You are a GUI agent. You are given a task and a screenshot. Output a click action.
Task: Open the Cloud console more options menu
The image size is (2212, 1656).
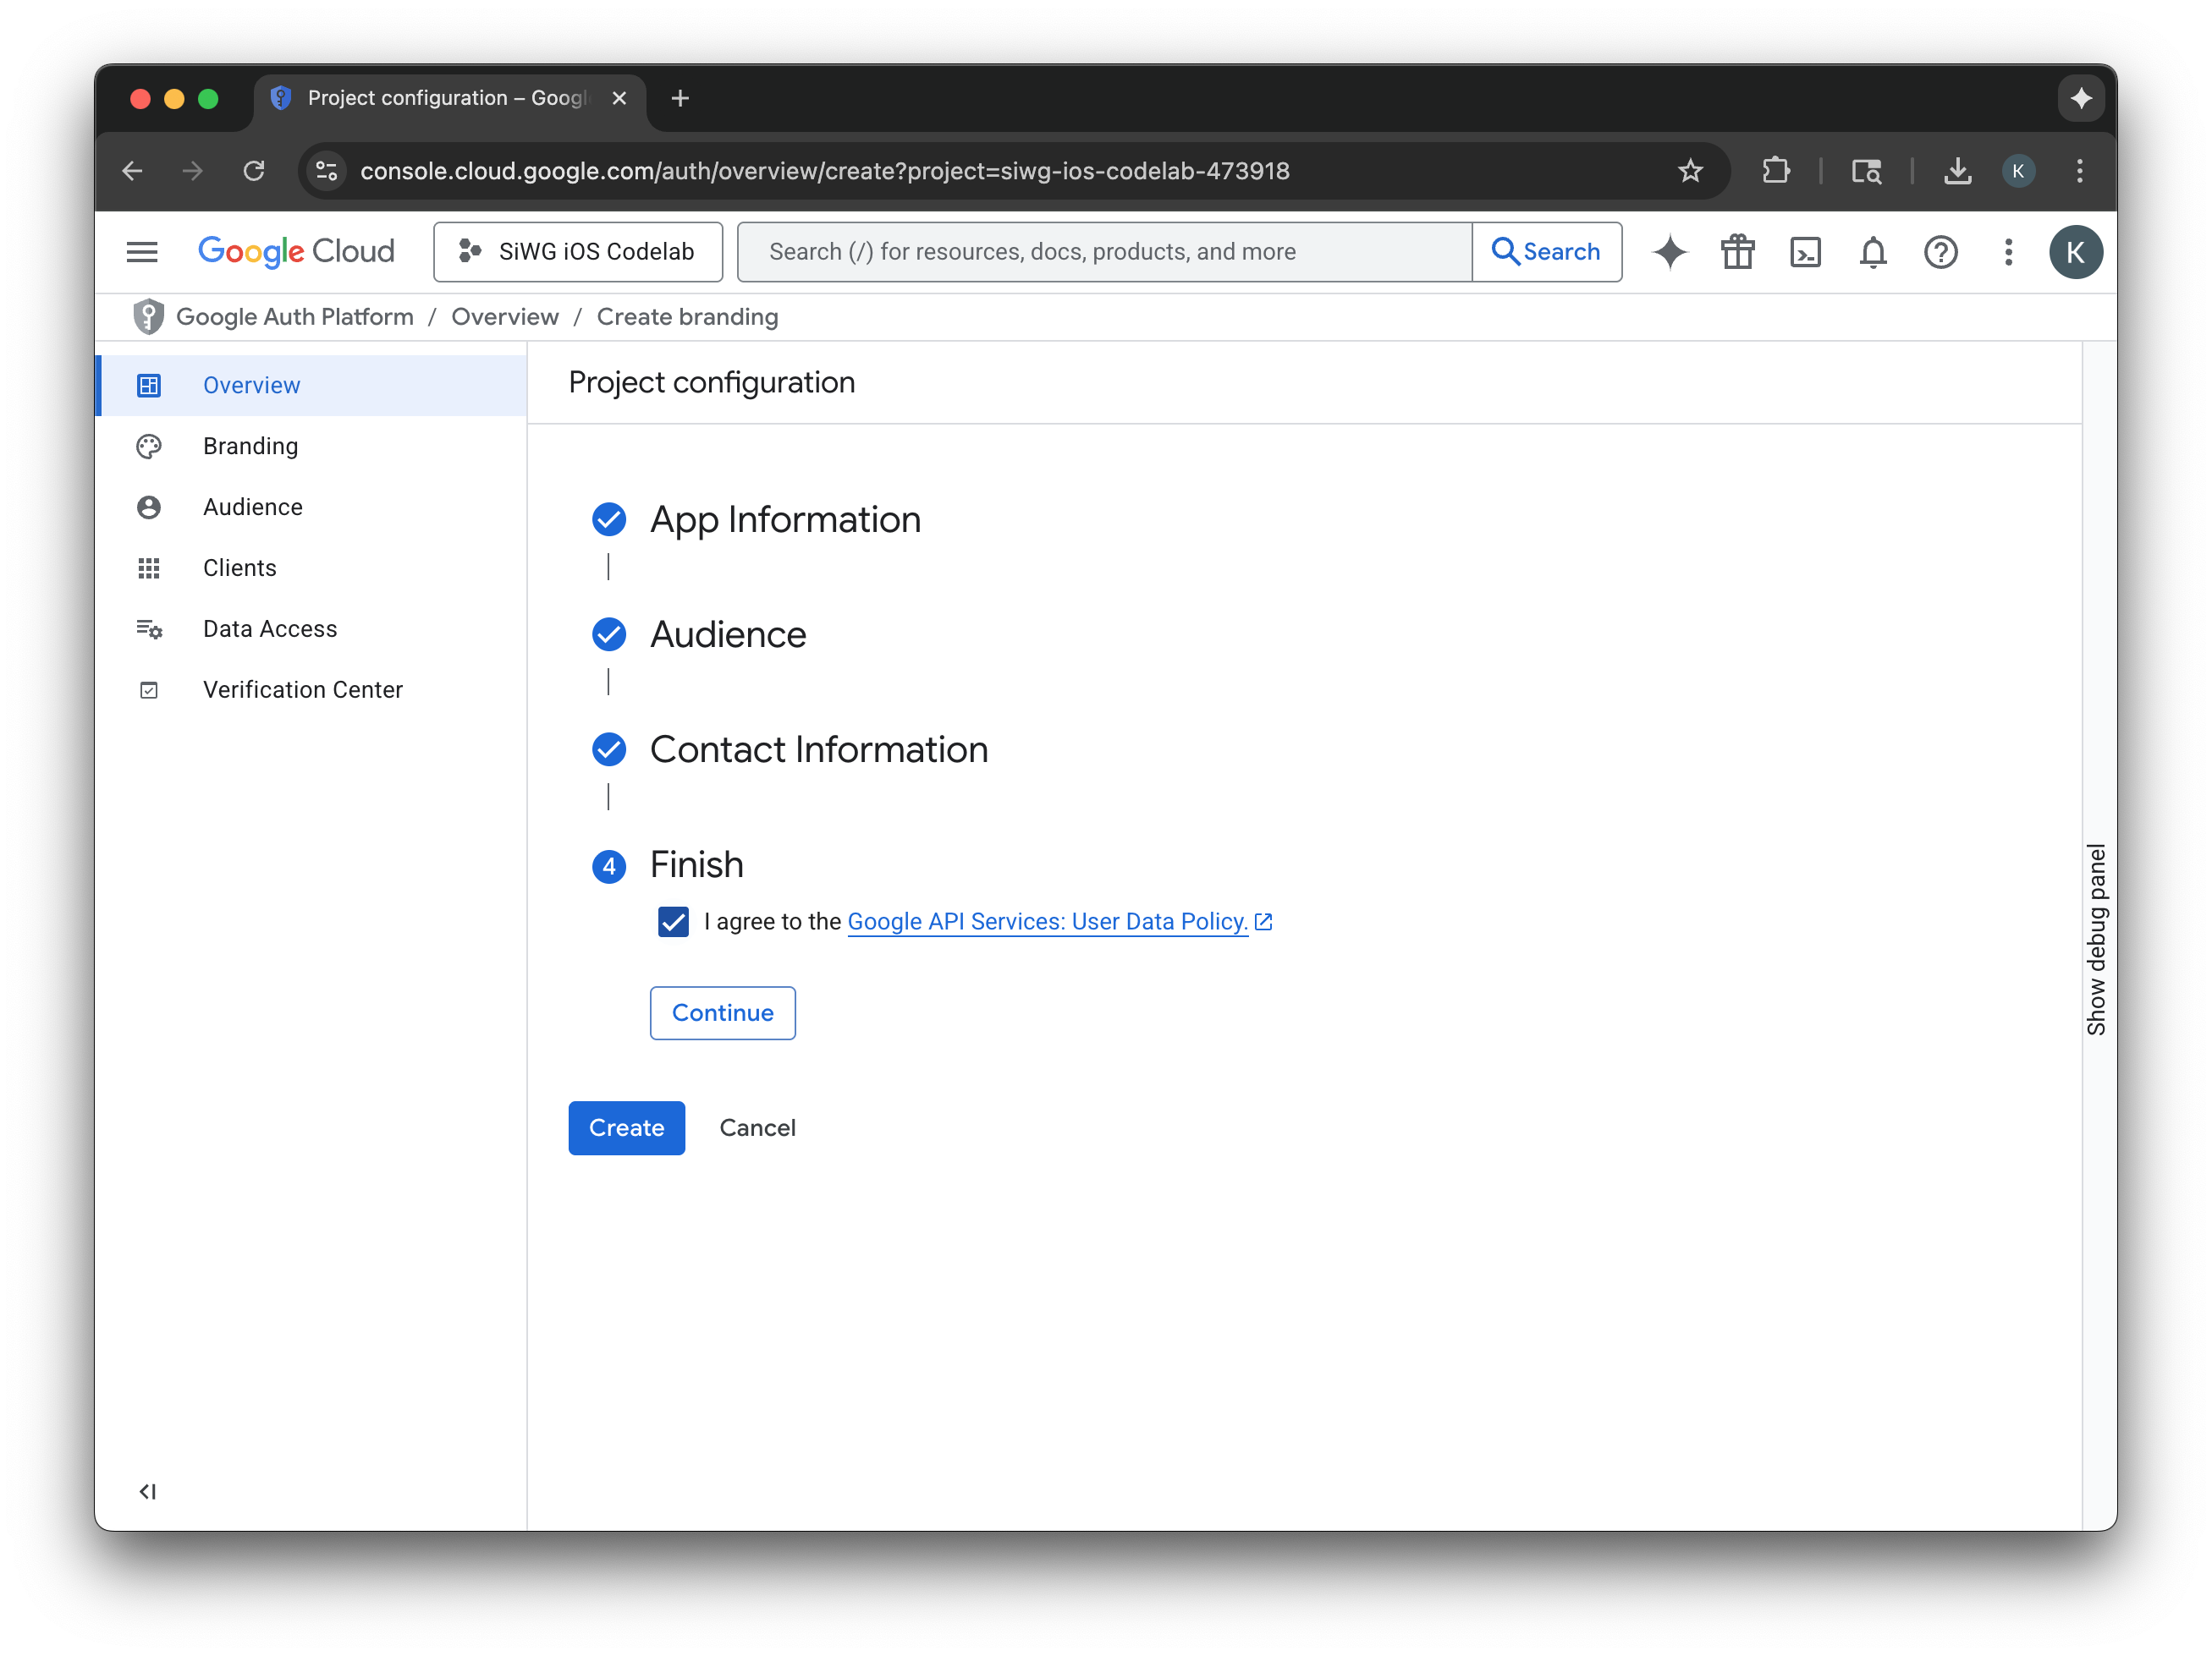[2007, 252]
